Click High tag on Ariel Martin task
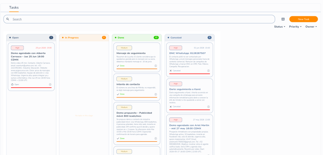The width and height of the screenshot is (323, 155). coord(176,120)
